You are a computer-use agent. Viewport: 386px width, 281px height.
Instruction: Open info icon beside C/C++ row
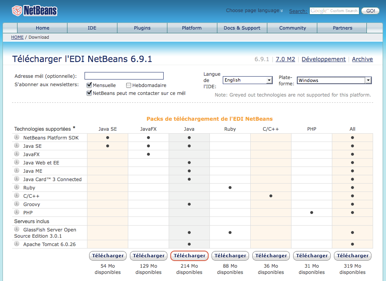[17, 195]
